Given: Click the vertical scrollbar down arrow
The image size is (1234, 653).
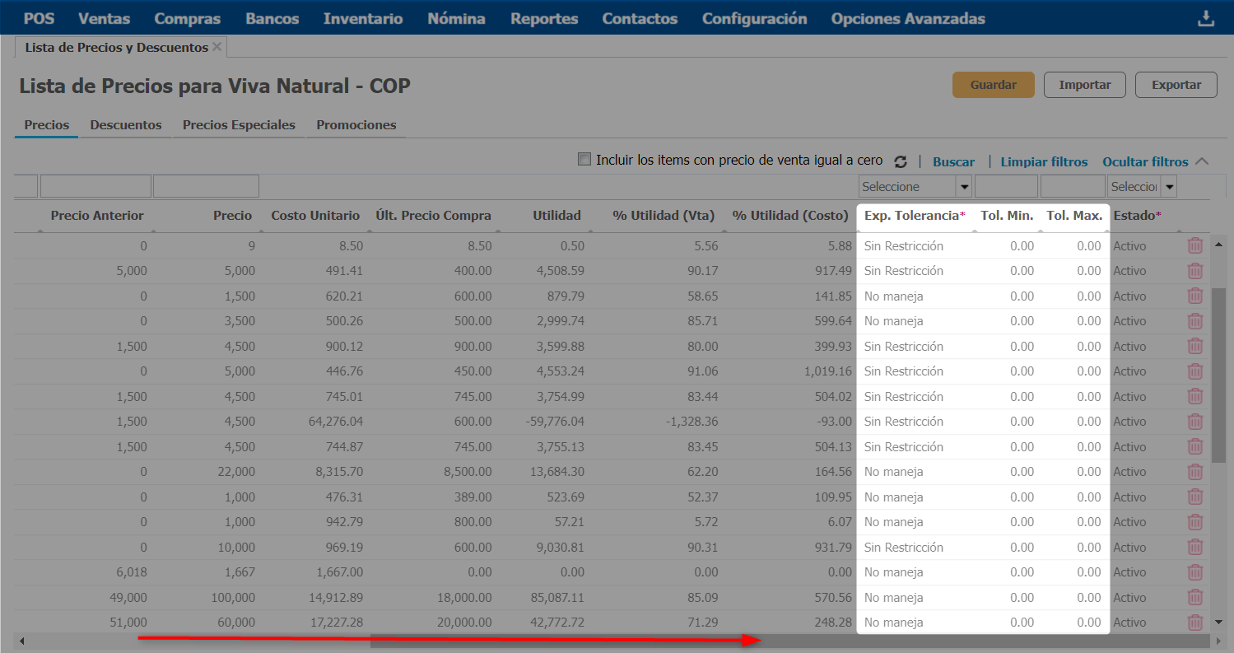Looking at the screenshot, I should (1218, 622).
